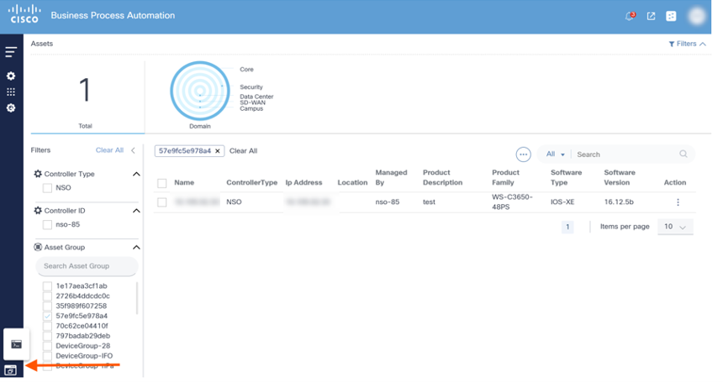Viewport: 723px width, 382px height.
Task: Toggle the Filters panel at top right
Action: (x=687, y=44)
